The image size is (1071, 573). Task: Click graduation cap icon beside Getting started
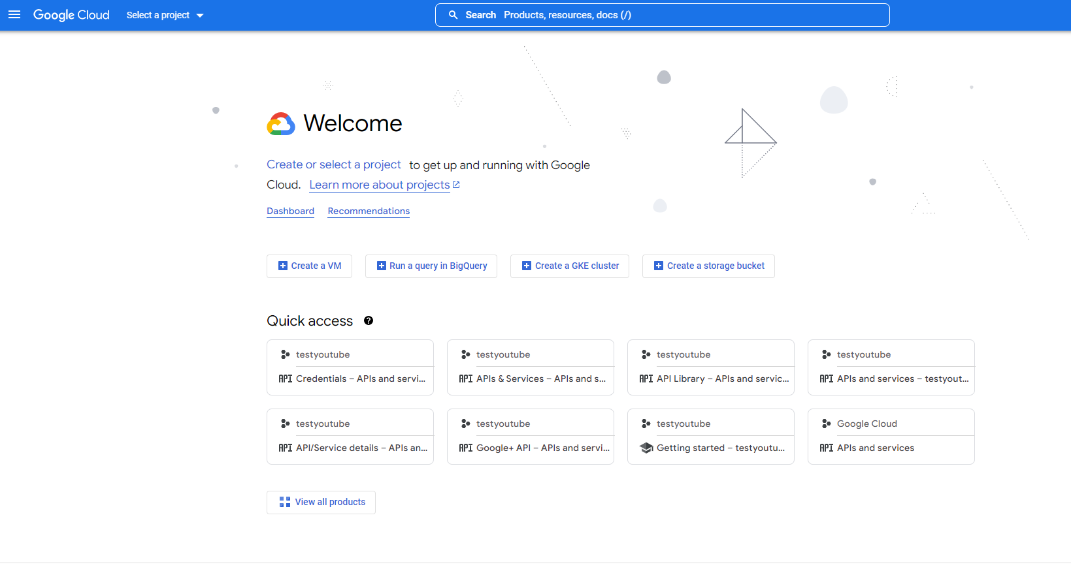coord(646,448)
